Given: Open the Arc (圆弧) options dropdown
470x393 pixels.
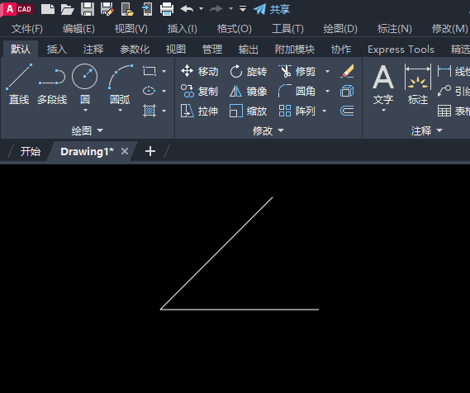Looking at the screenshot, I should click(120, 111).
